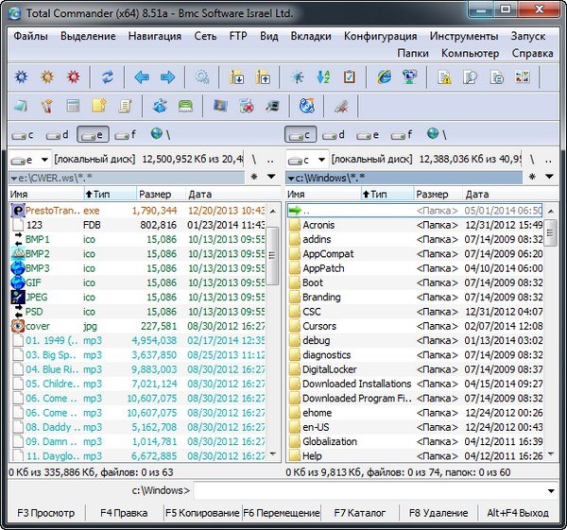Open the Конфигурация menu
567x530 pixels.
[380, 36]
